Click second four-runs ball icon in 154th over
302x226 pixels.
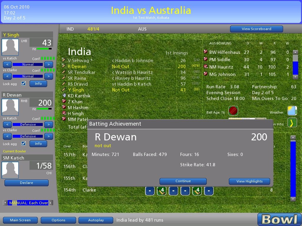(x=197, y=191)
